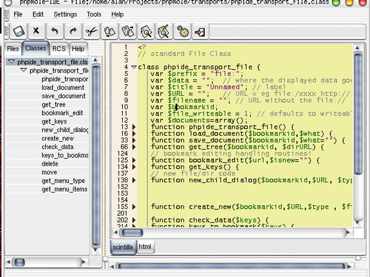Open the Tools menu

click(94, 14)
